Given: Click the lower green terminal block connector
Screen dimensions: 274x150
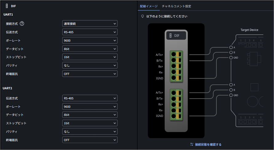Looking at the screenshot, I should 176,105.
